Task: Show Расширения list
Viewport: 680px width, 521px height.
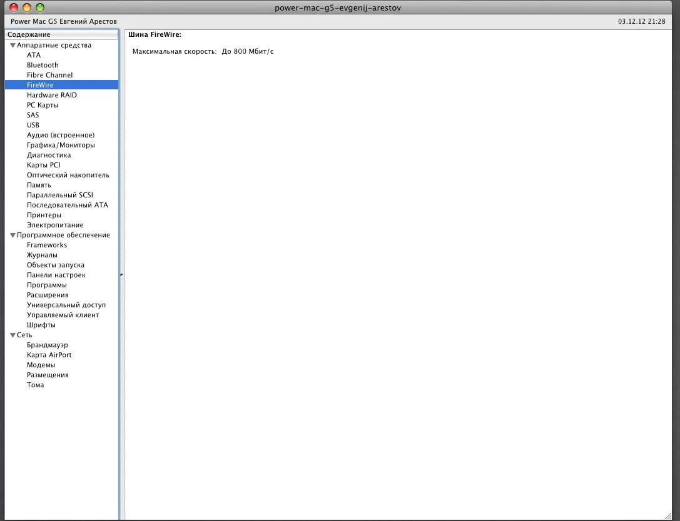Action: [x=48, y=295]
